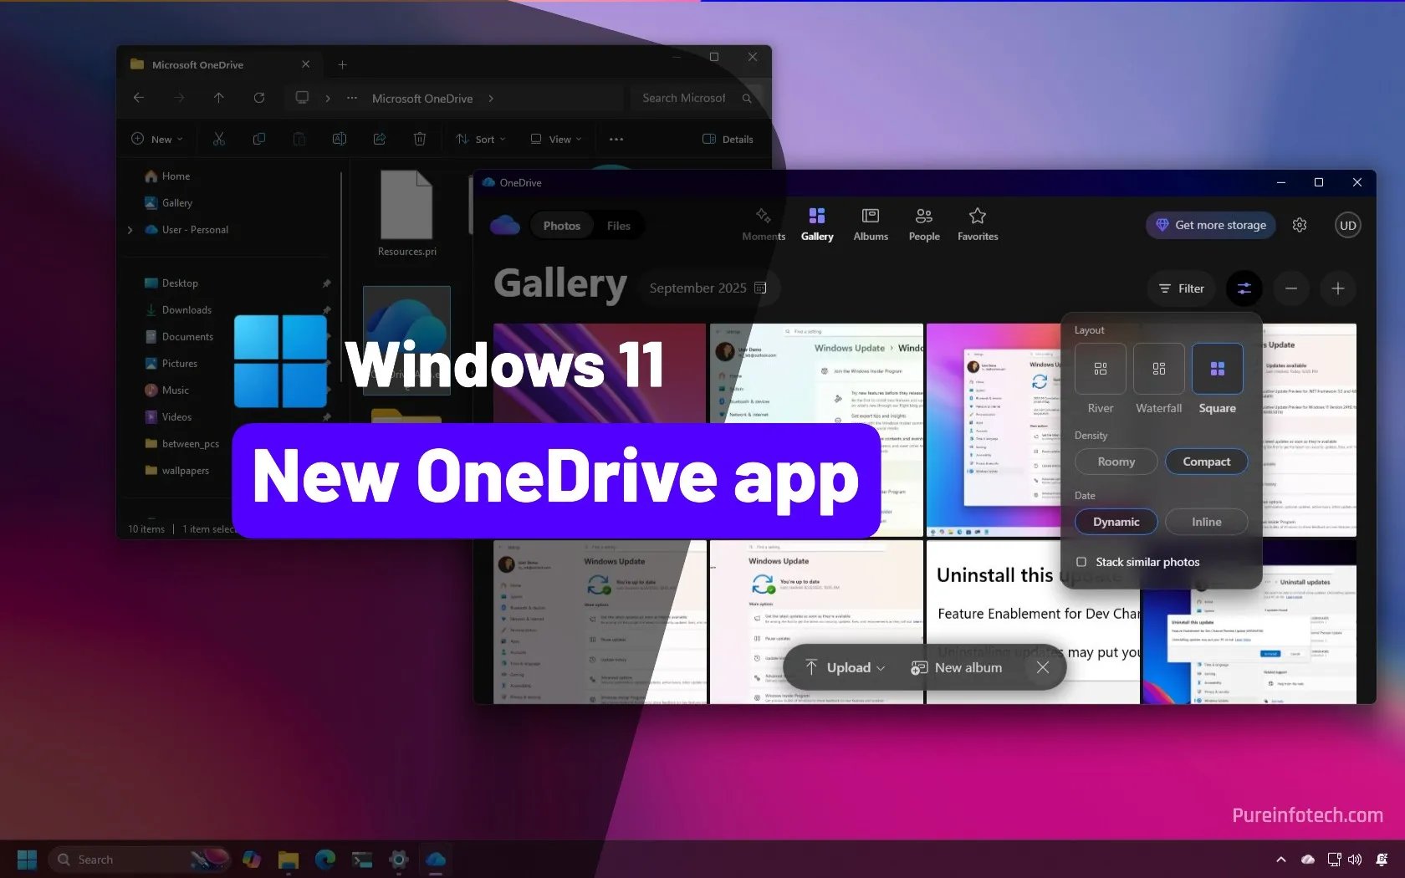Open the view layout options icon
This screenshot has height=878, width=1405.
tap(1244, 288)
